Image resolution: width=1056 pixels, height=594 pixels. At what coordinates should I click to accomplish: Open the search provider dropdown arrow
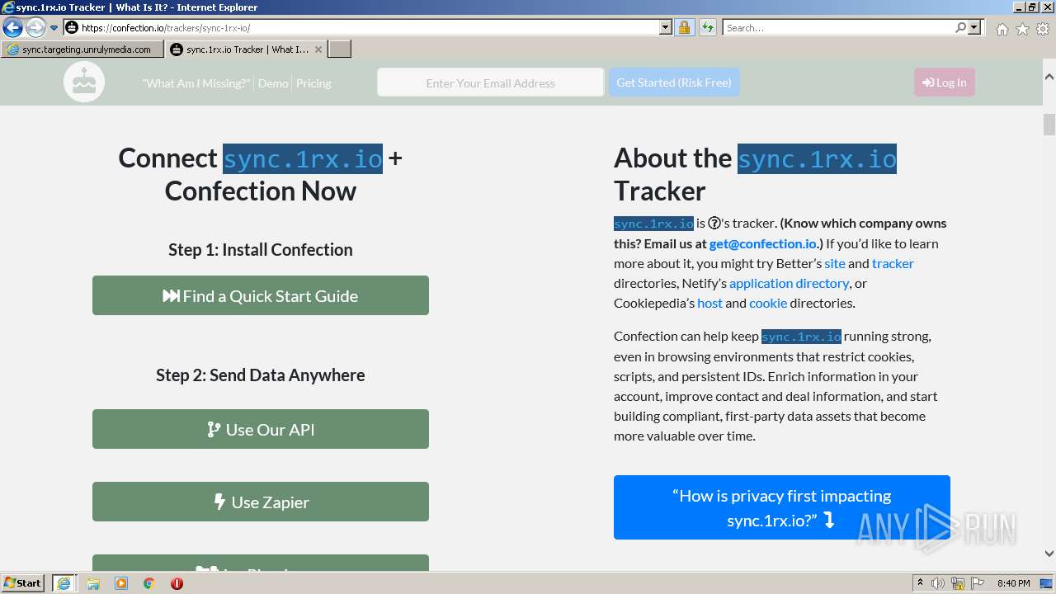[x=974, y=28]
